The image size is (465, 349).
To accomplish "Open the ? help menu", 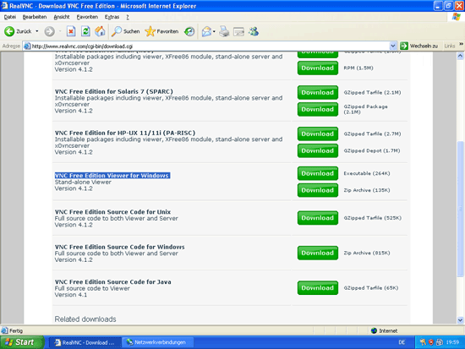I will 128,17.
